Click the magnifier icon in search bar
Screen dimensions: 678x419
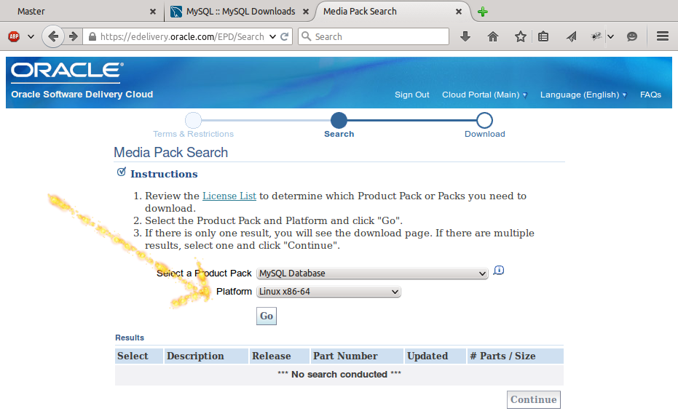pos(306,36)
